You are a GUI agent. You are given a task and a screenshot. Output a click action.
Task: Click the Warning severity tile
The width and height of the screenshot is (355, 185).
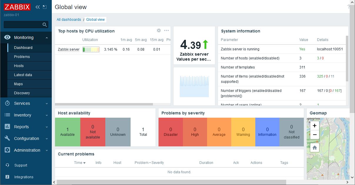coord(243,132)
